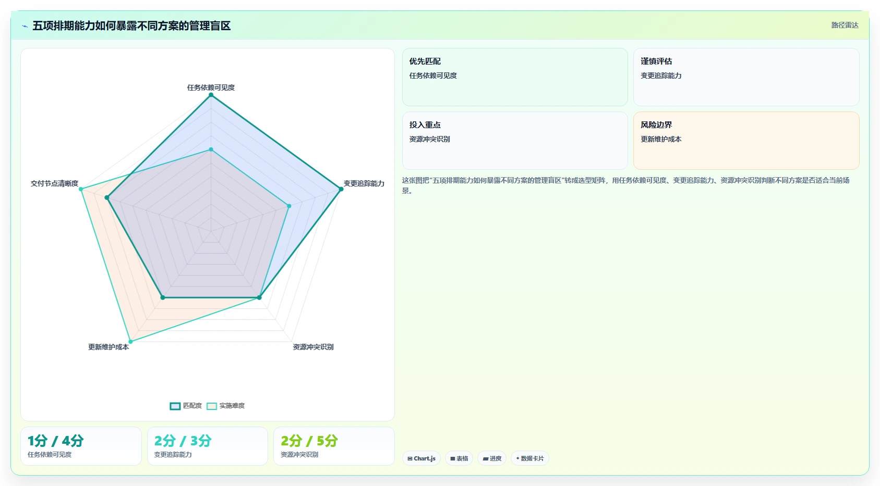Select the 数据卡片 tag chip
The height and width of the screenshot is (486, 880).
click(530, 458)
